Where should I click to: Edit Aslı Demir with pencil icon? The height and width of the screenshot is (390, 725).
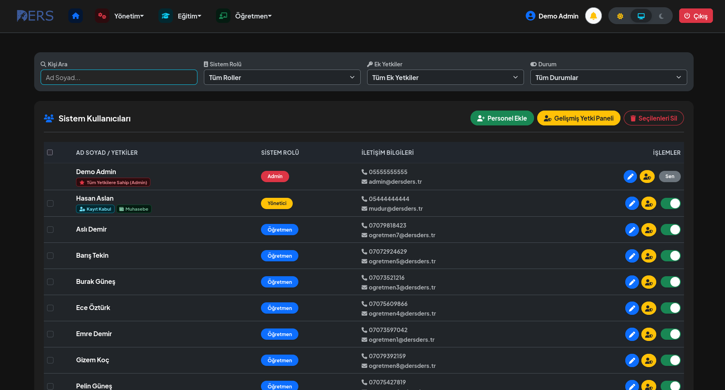(632, 230)
